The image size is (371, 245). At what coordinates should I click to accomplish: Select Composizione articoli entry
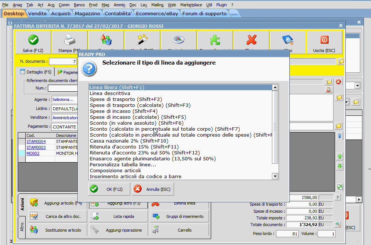[180, 170]
